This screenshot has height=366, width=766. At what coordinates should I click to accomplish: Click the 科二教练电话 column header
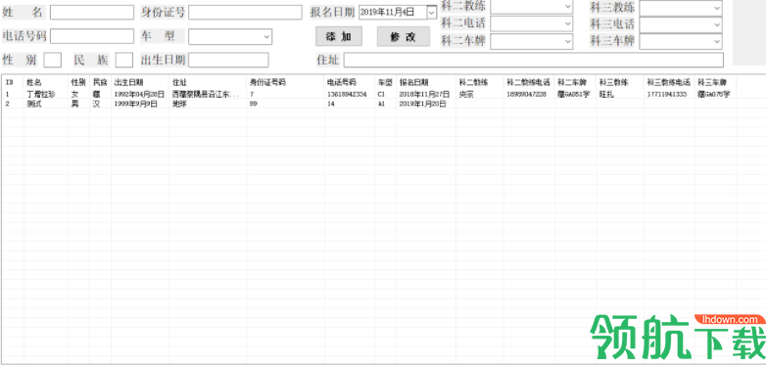point(529,82)
